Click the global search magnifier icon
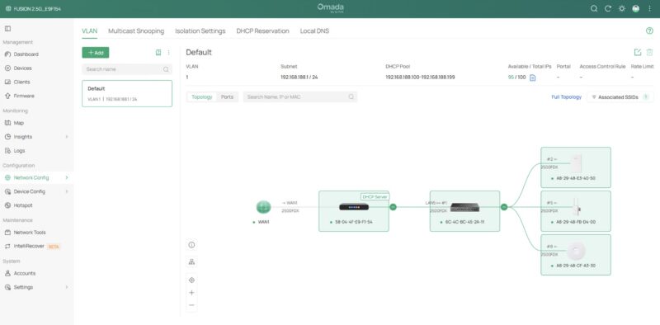 click(594, 9)
